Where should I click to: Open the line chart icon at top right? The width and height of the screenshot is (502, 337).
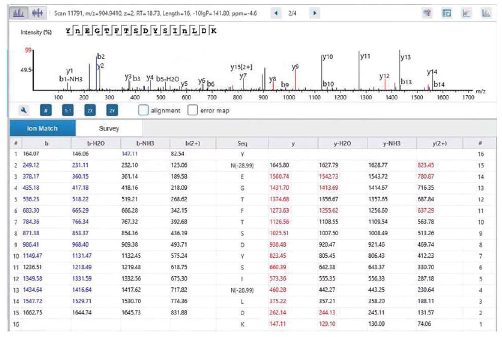tap(466, 13)
